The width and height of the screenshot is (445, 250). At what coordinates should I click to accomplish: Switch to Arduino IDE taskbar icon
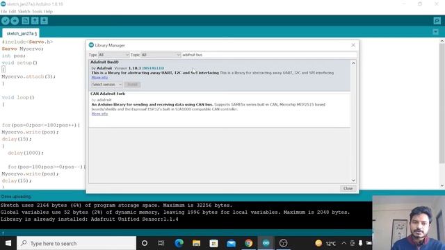pyautogui.click(x=266, y=243)
